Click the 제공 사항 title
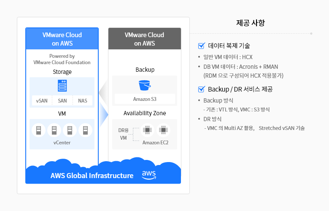The image size is (329, 211). [251, 23]
